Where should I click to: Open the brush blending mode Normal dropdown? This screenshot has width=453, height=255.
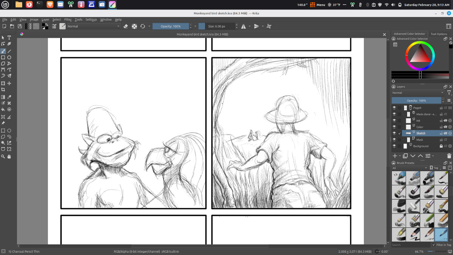point(94,26)
